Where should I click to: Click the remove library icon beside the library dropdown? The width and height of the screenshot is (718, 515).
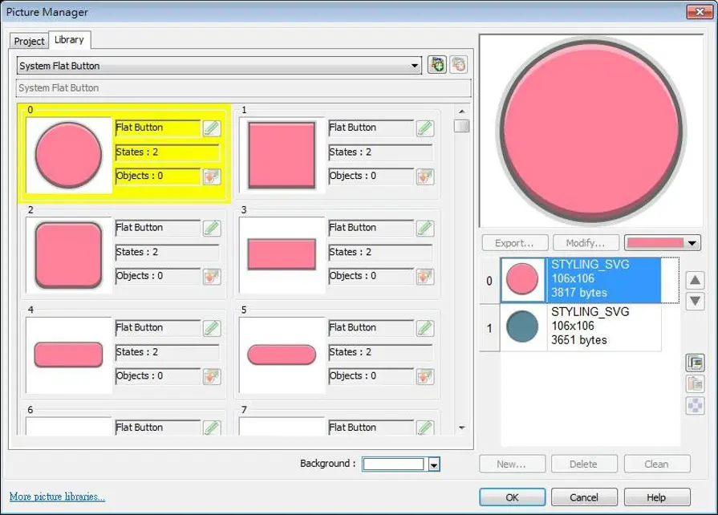click(458, 64)
